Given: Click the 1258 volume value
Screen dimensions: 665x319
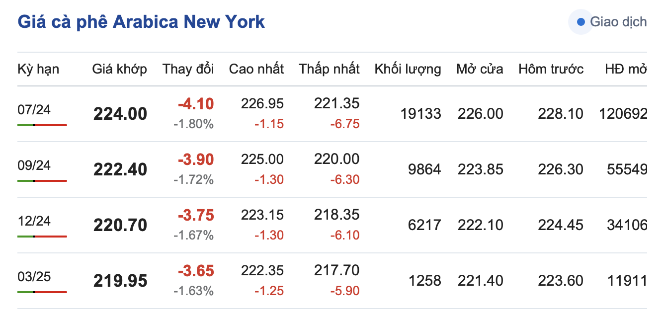Looking at the screenshot, I should pyautogui.click(x=424, y=281).
